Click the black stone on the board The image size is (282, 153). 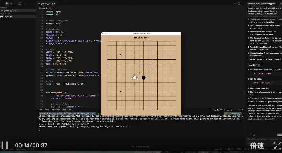point(143,77)
